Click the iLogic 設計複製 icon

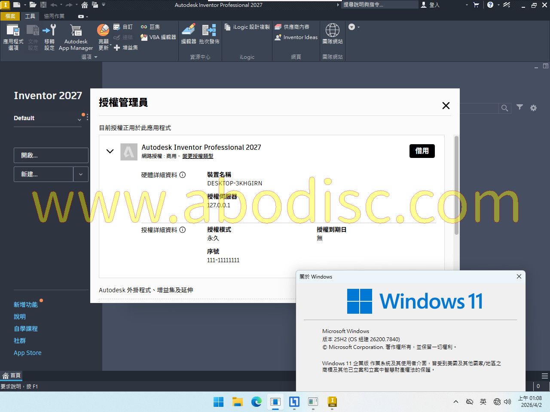click(x=228, y=27)
